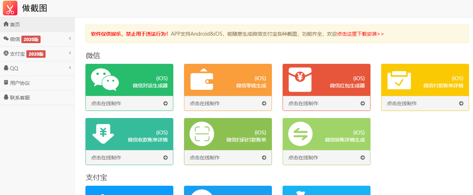
Task: Open the 首页 sidebar menu item
Action: coord(37,25)
